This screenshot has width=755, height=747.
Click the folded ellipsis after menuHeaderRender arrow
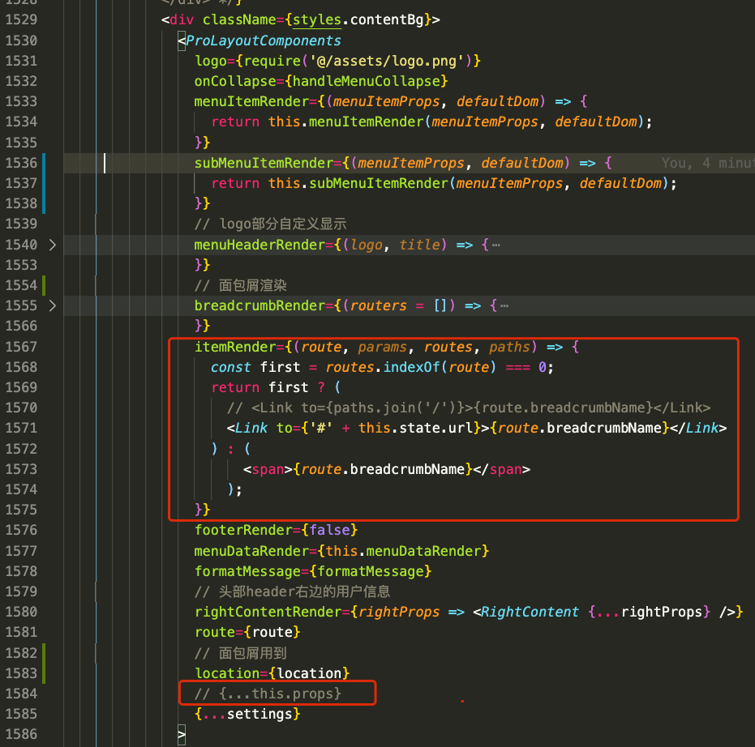(x=495, y=245)
